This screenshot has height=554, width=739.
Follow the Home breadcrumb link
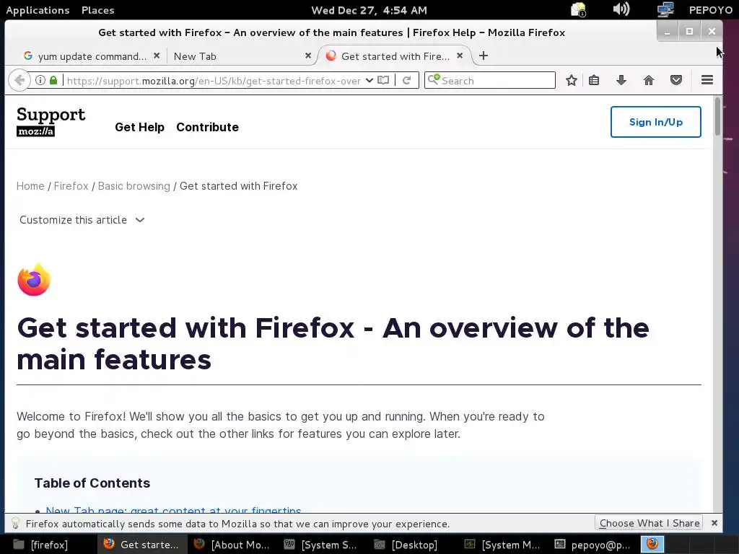pyautogui.click(x=30, y=186)
